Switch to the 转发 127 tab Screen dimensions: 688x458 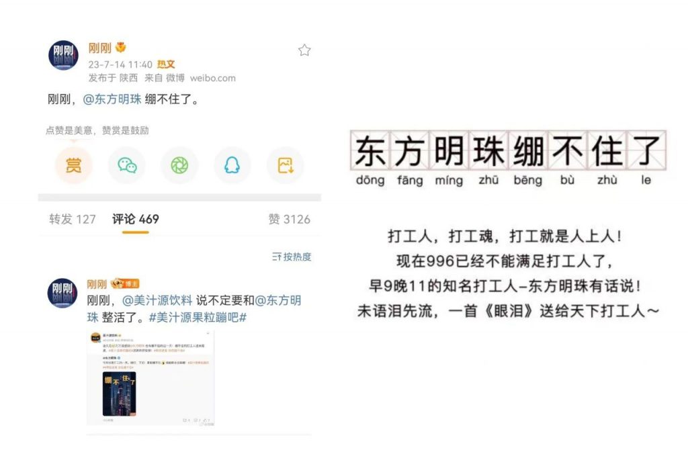[x=73, y=219]
